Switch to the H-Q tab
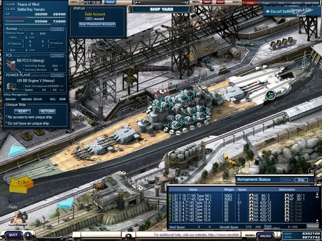This screenshot has width=322, height=241. [281, 3]
